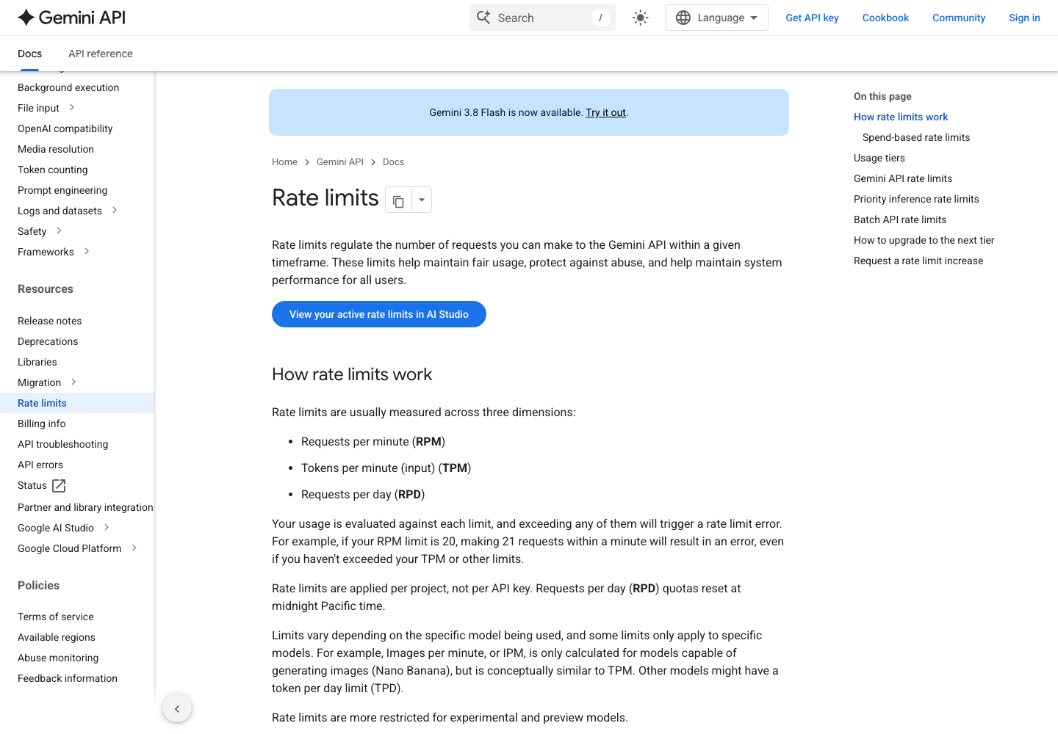Open Release notes page

(50, 321)
